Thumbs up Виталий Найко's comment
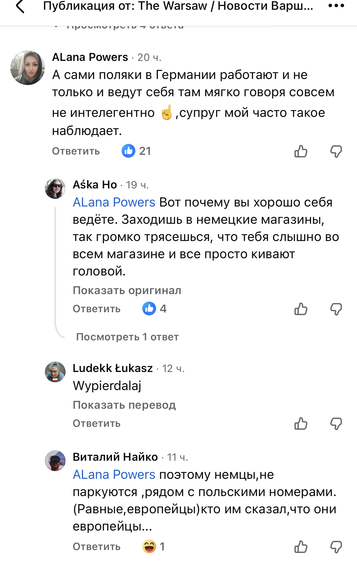The width and height of the screenshot is (357, 565). click(301, 547)
